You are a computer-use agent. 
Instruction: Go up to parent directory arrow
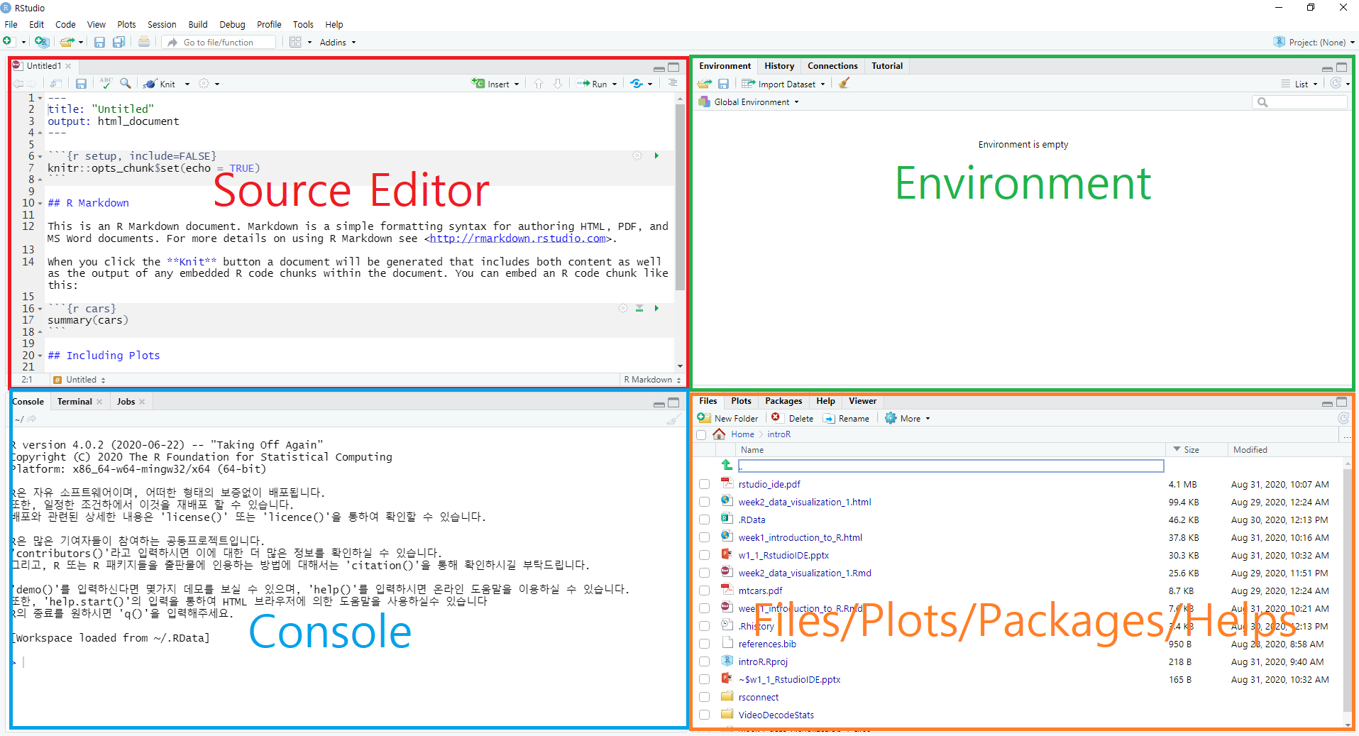727,465
